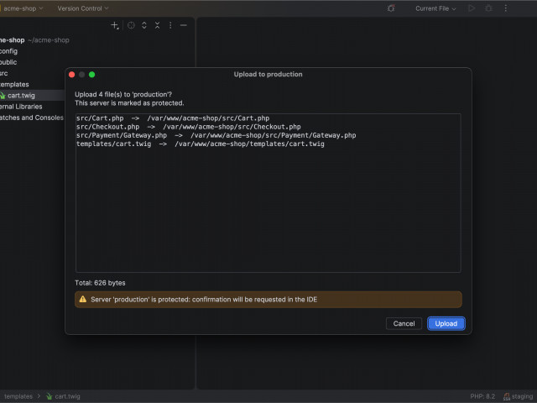537x403 pixels.
Task: Click templates breadcrumb in status bar
Action: pyautogui.click(x=18, y=396)
